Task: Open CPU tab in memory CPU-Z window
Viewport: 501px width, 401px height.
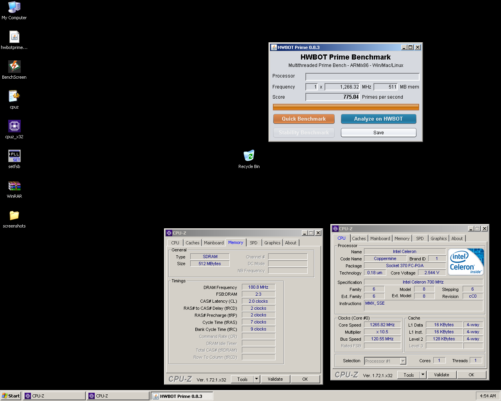Action: [x=175, y=243]
